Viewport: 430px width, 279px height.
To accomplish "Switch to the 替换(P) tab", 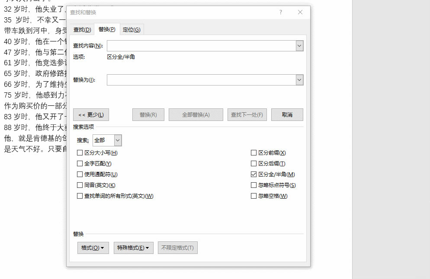I will 107,29.
